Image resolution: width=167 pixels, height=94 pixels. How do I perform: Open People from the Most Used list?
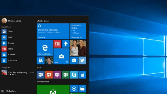point(8,43)
